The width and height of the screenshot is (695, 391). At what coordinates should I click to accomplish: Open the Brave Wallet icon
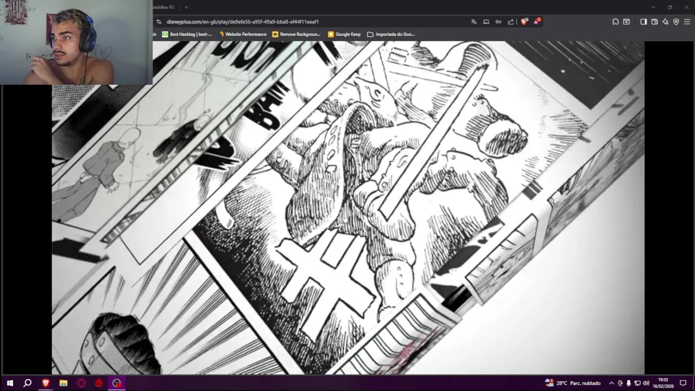click(654, 22)
